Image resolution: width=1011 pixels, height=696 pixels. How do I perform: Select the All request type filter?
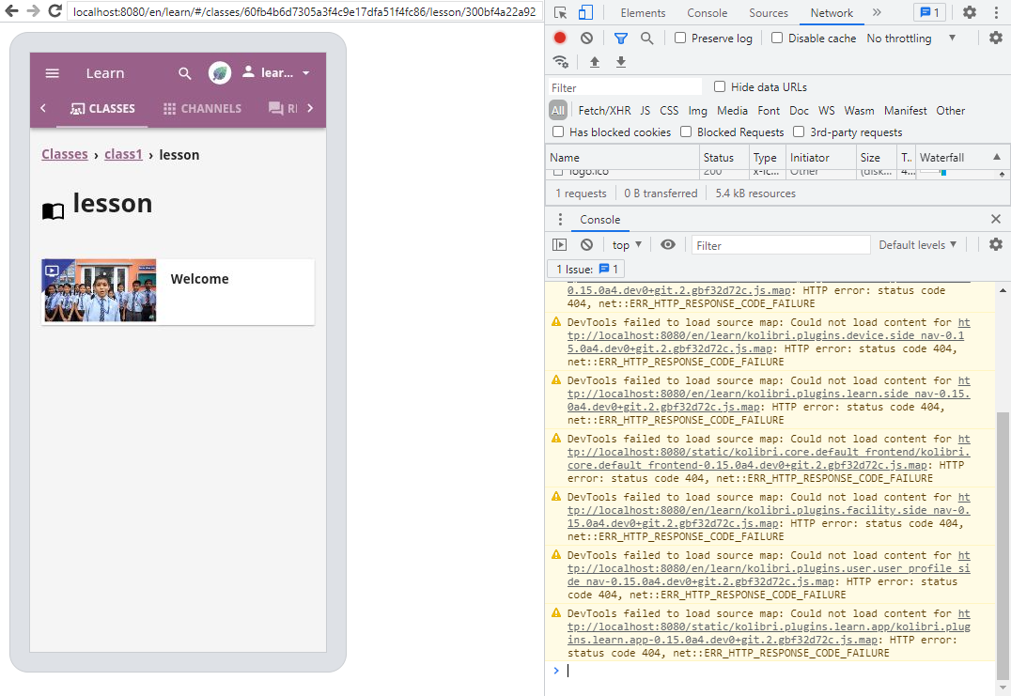coord(558,110)
